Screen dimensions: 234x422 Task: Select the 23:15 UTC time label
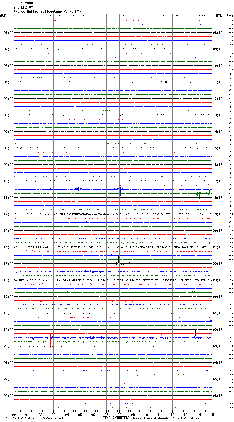coord(218,280)
